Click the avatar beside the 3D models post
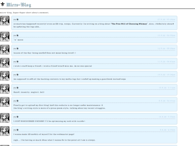 point(5,131)
